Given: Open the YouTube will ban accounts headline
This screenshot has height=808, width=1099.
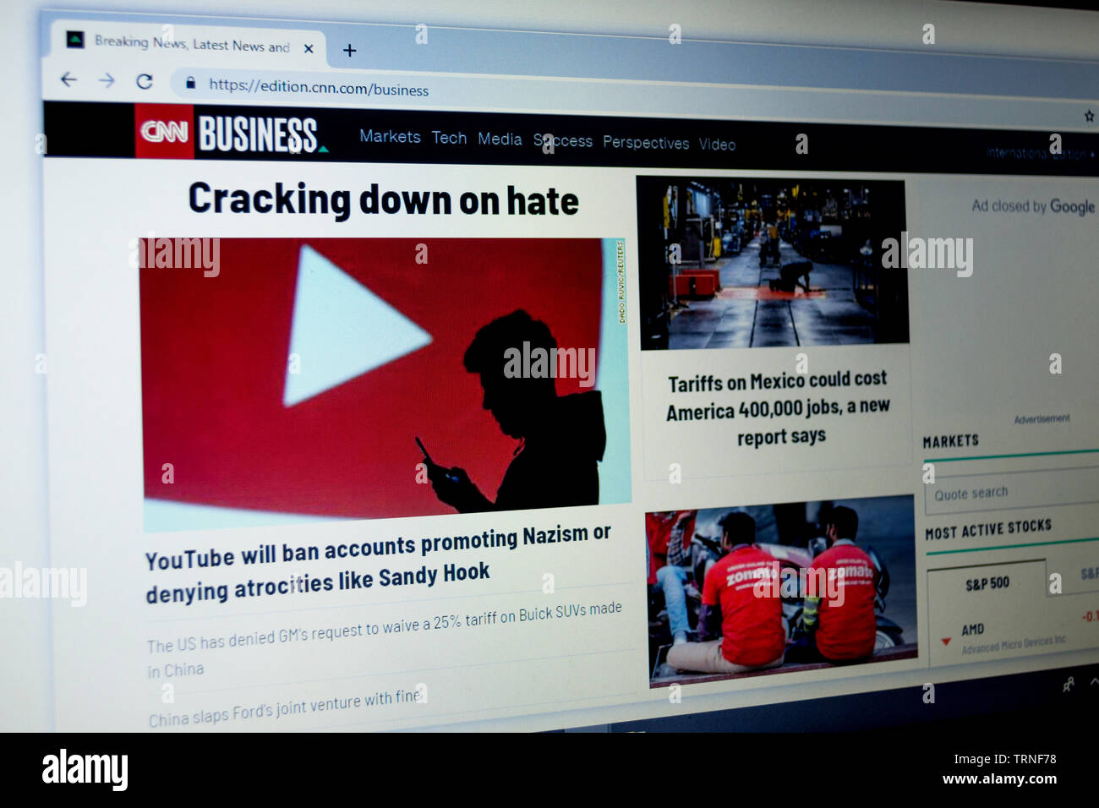Looking at the screenshot, I should pos(378,564).
